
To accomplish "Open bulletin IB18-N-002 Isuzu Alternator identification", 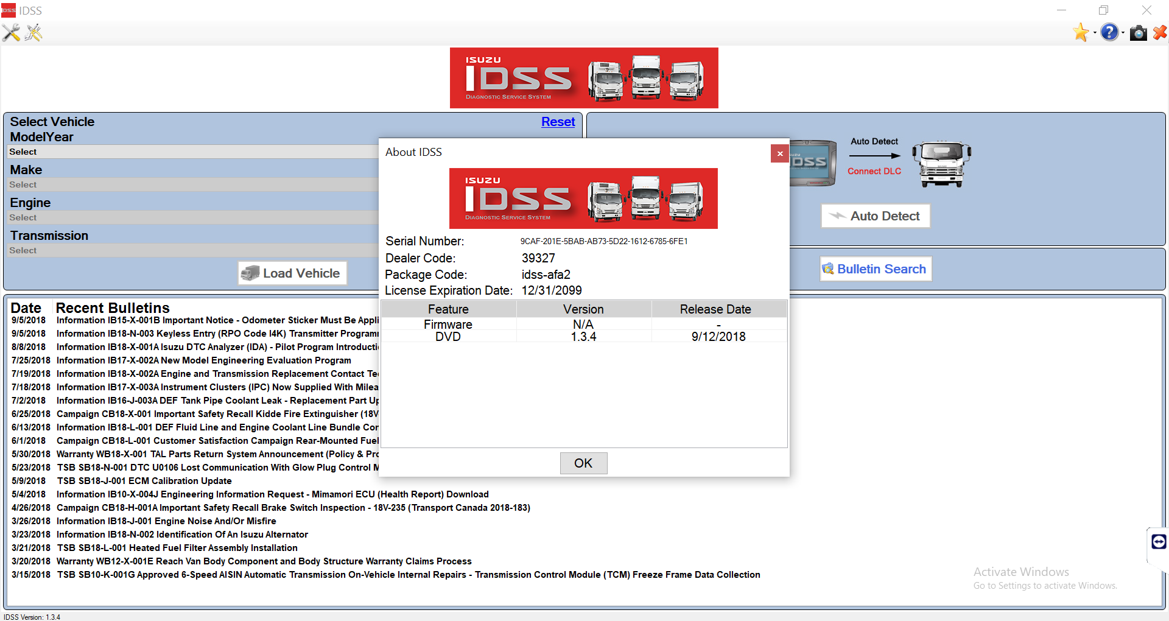I will pos(182,535).
